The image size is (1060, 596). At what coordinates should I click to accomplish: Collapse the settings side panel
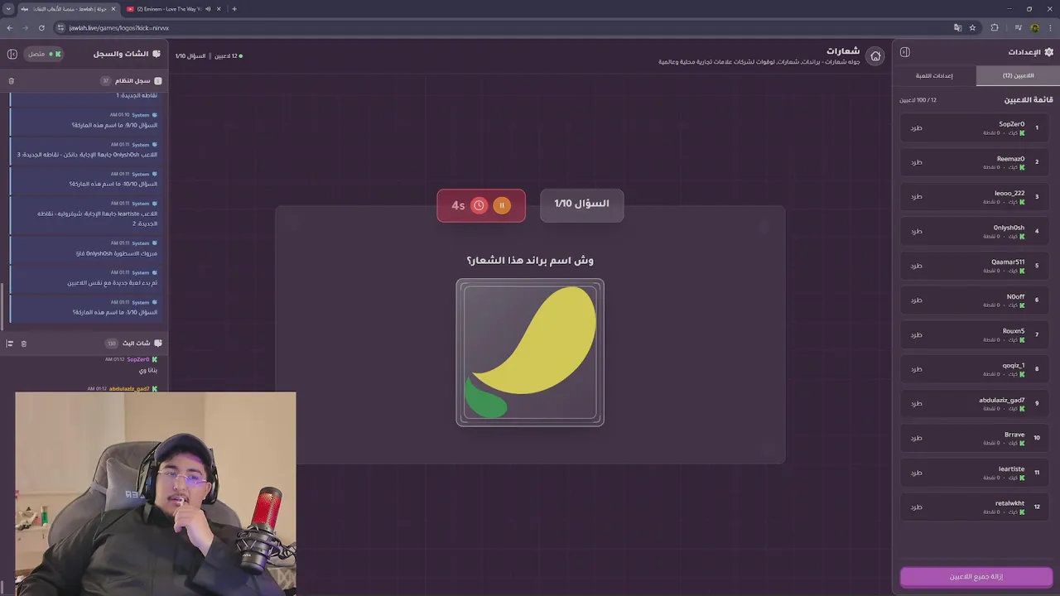(905, 52)
